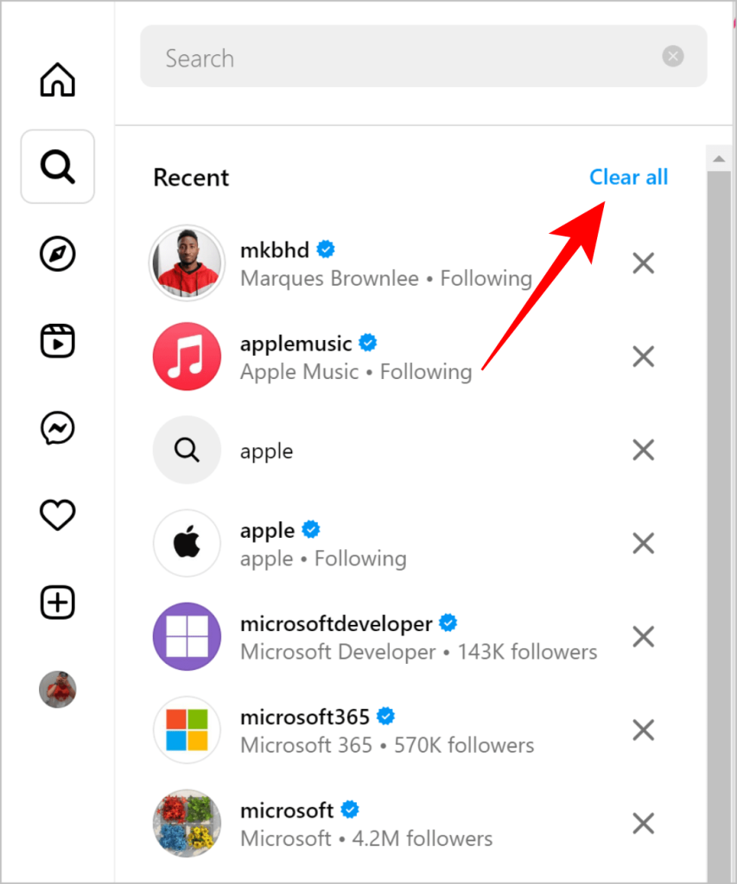Remove the 'apple' search term entry
This screenshot has height=884, width=737.
click(643, 450)
